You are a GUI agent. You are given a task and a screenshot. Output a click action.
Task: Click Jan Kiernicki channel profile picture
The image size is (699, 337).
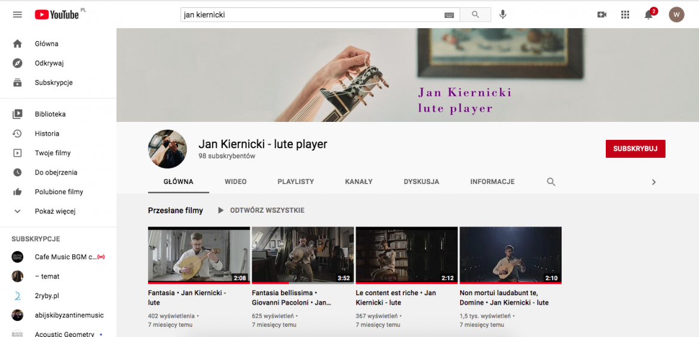(168, 149)
